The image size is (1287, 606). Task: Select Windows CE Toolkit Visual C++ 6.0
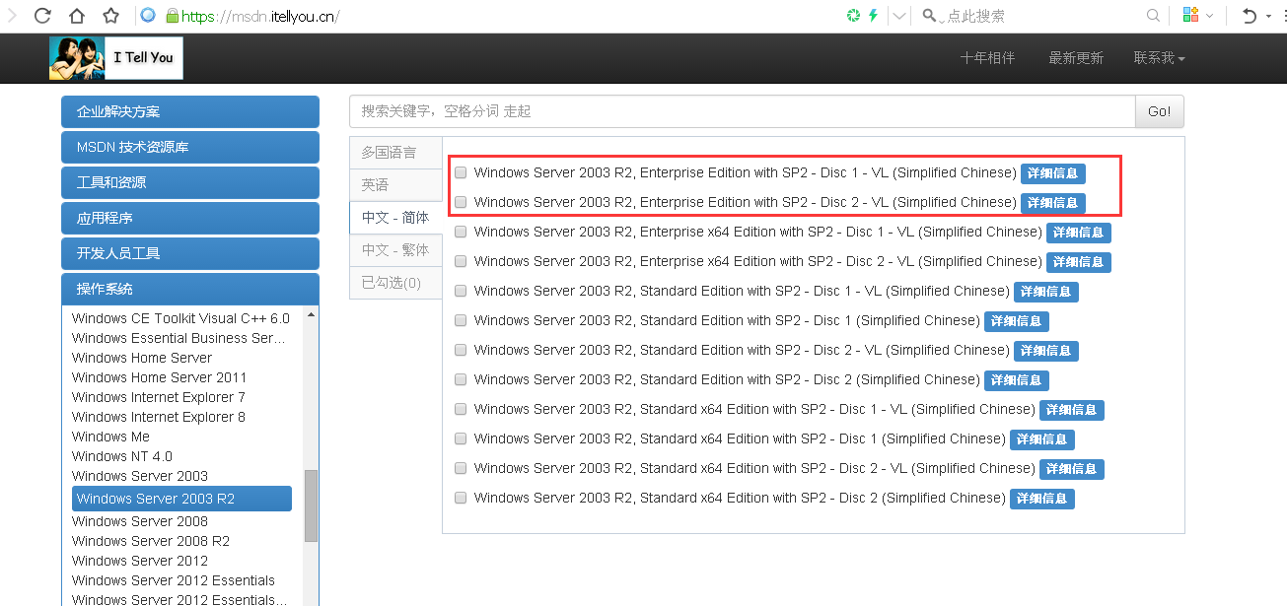point(181,318)
